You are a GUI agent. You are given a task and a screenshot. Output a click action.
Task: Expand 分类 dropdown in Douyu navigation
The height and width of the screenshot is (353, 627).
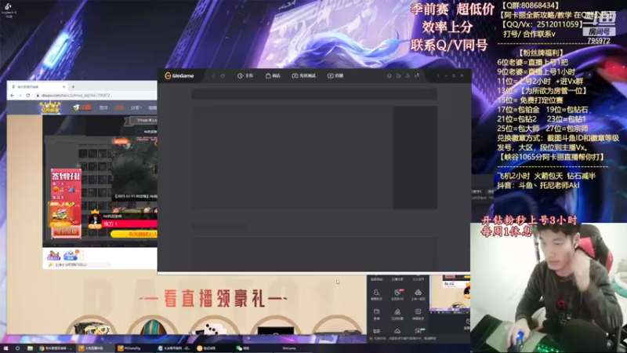click(x=136, y=107)
